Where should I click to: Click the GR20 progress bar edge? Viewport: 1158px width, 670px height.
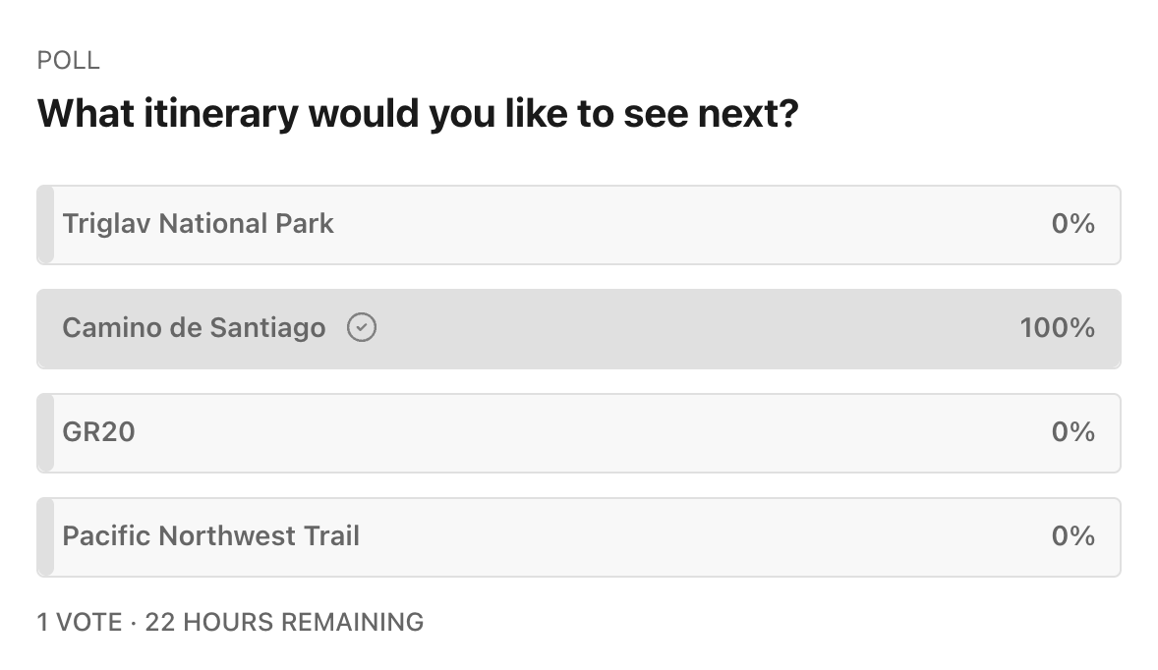pyautogui.click(x=43, y=432)
